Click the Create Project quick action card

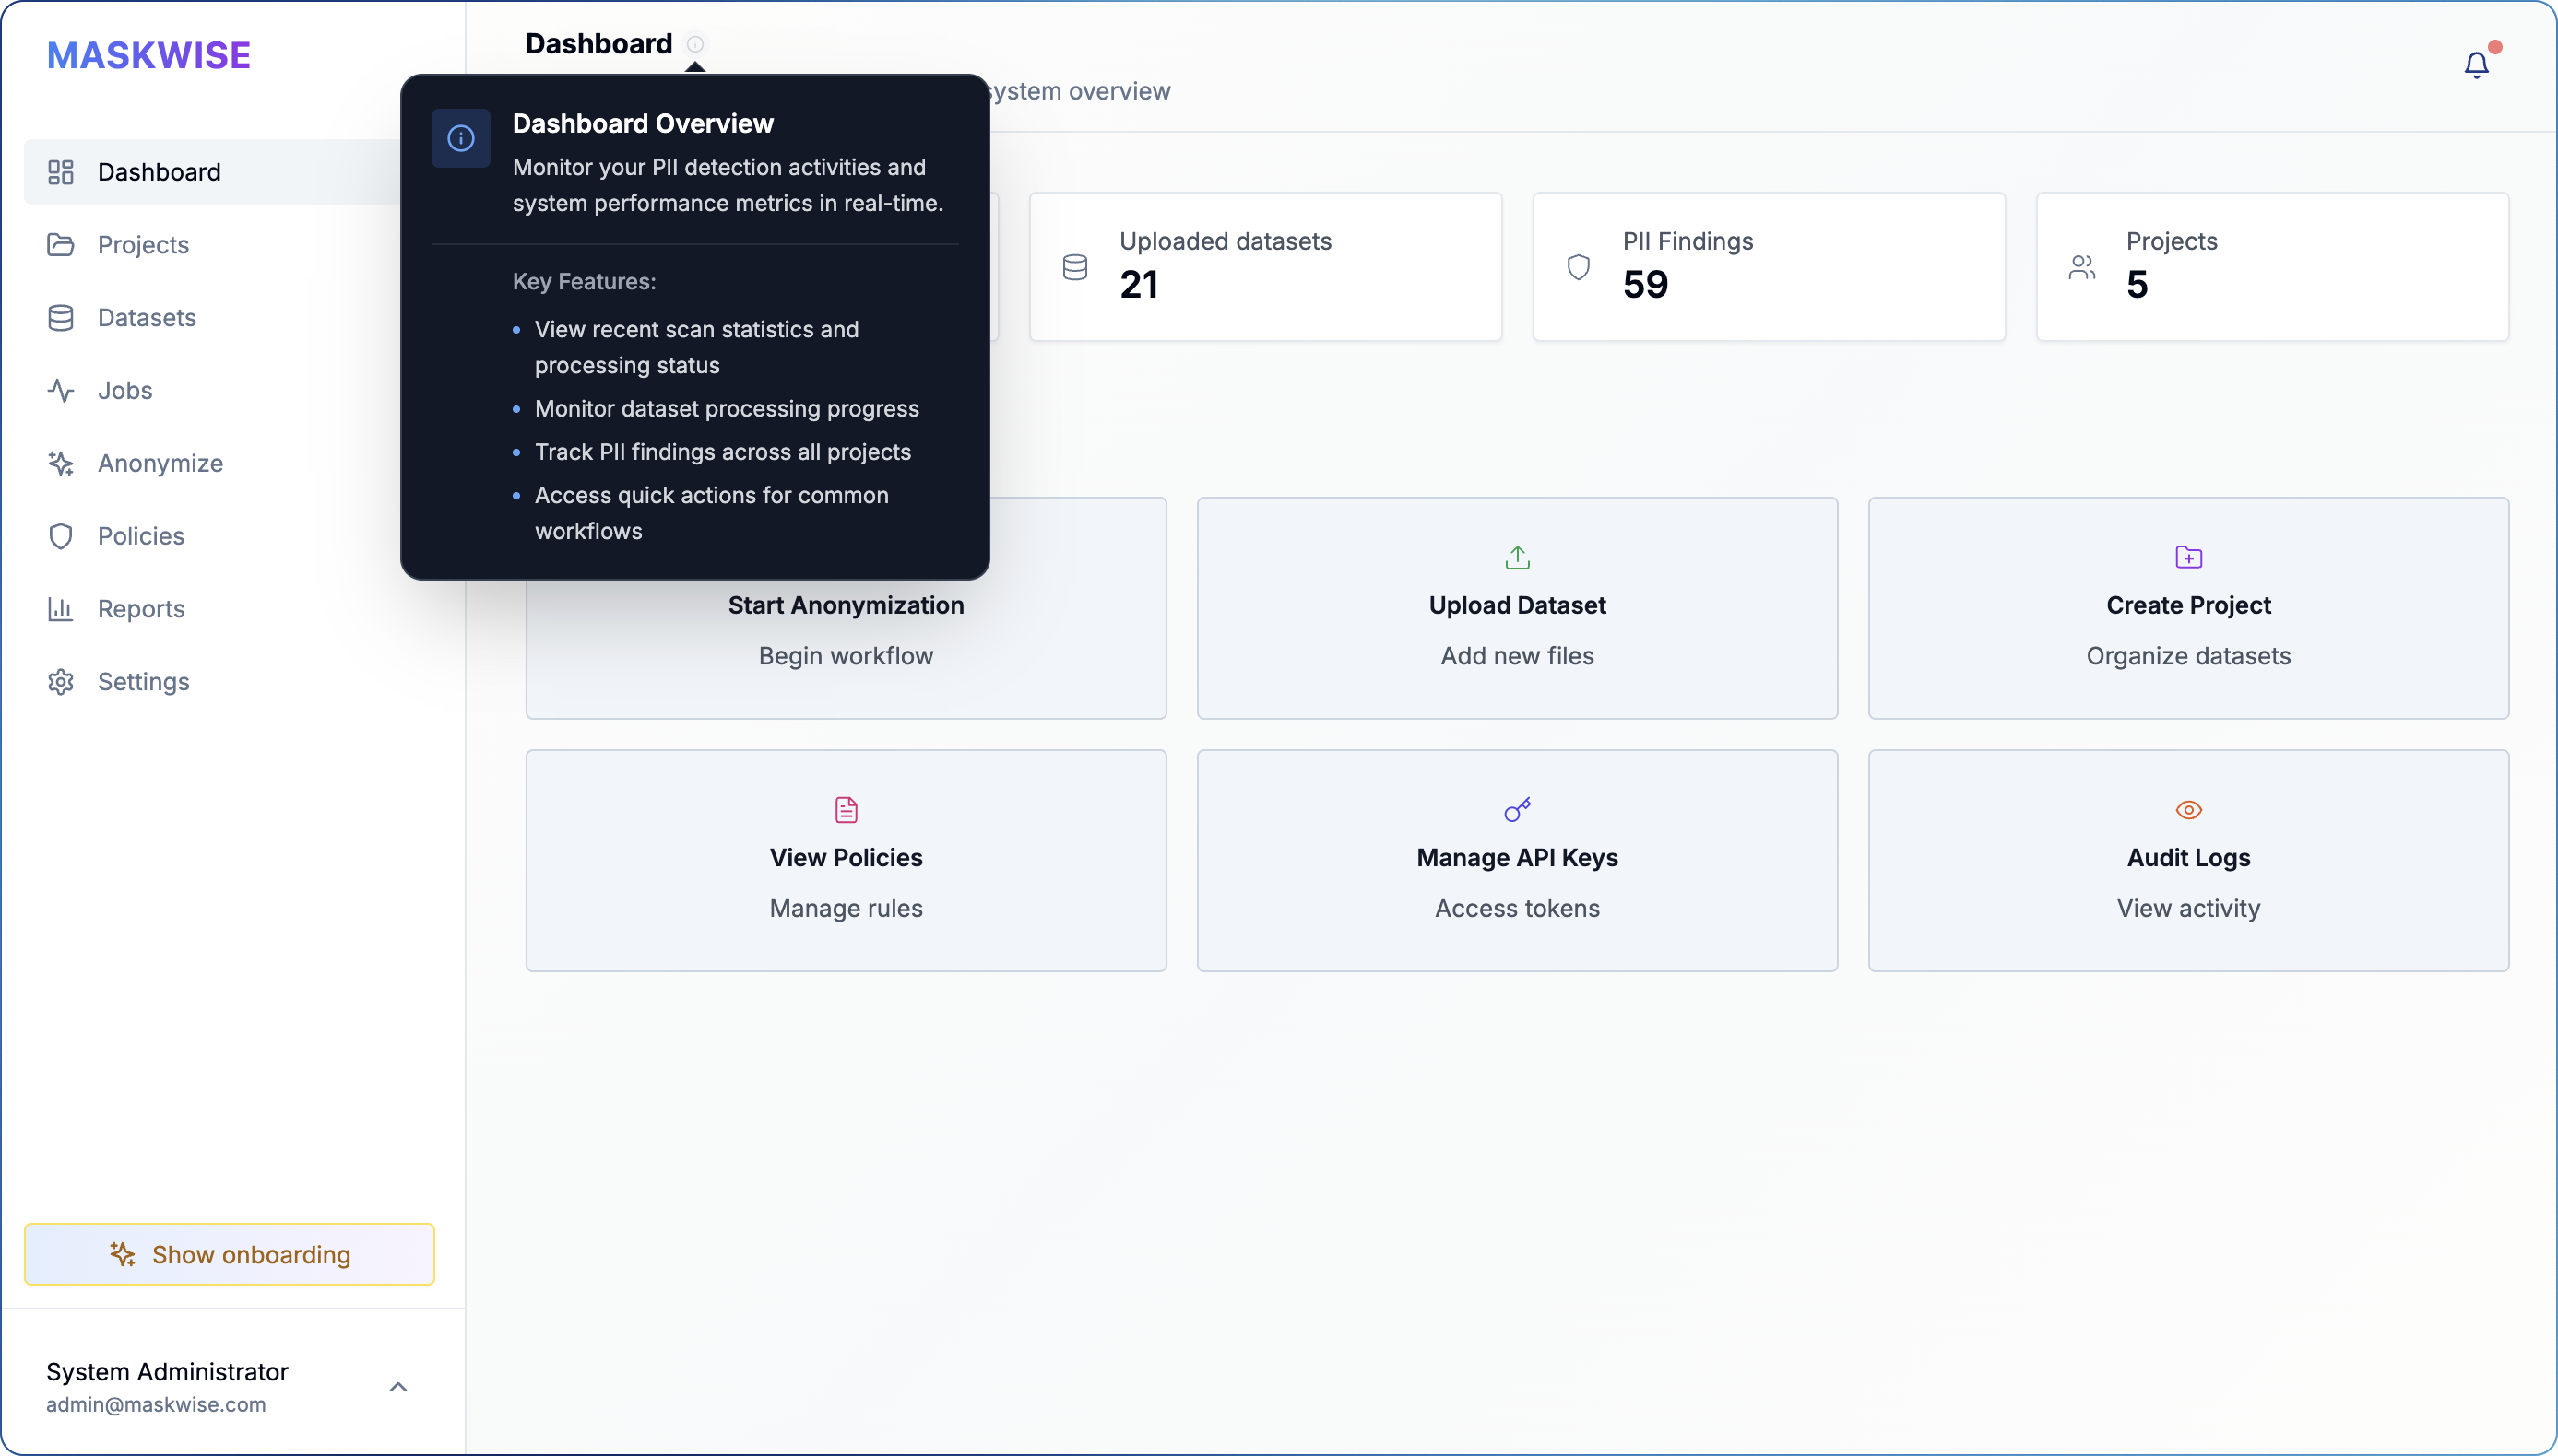pos(2189,608)
